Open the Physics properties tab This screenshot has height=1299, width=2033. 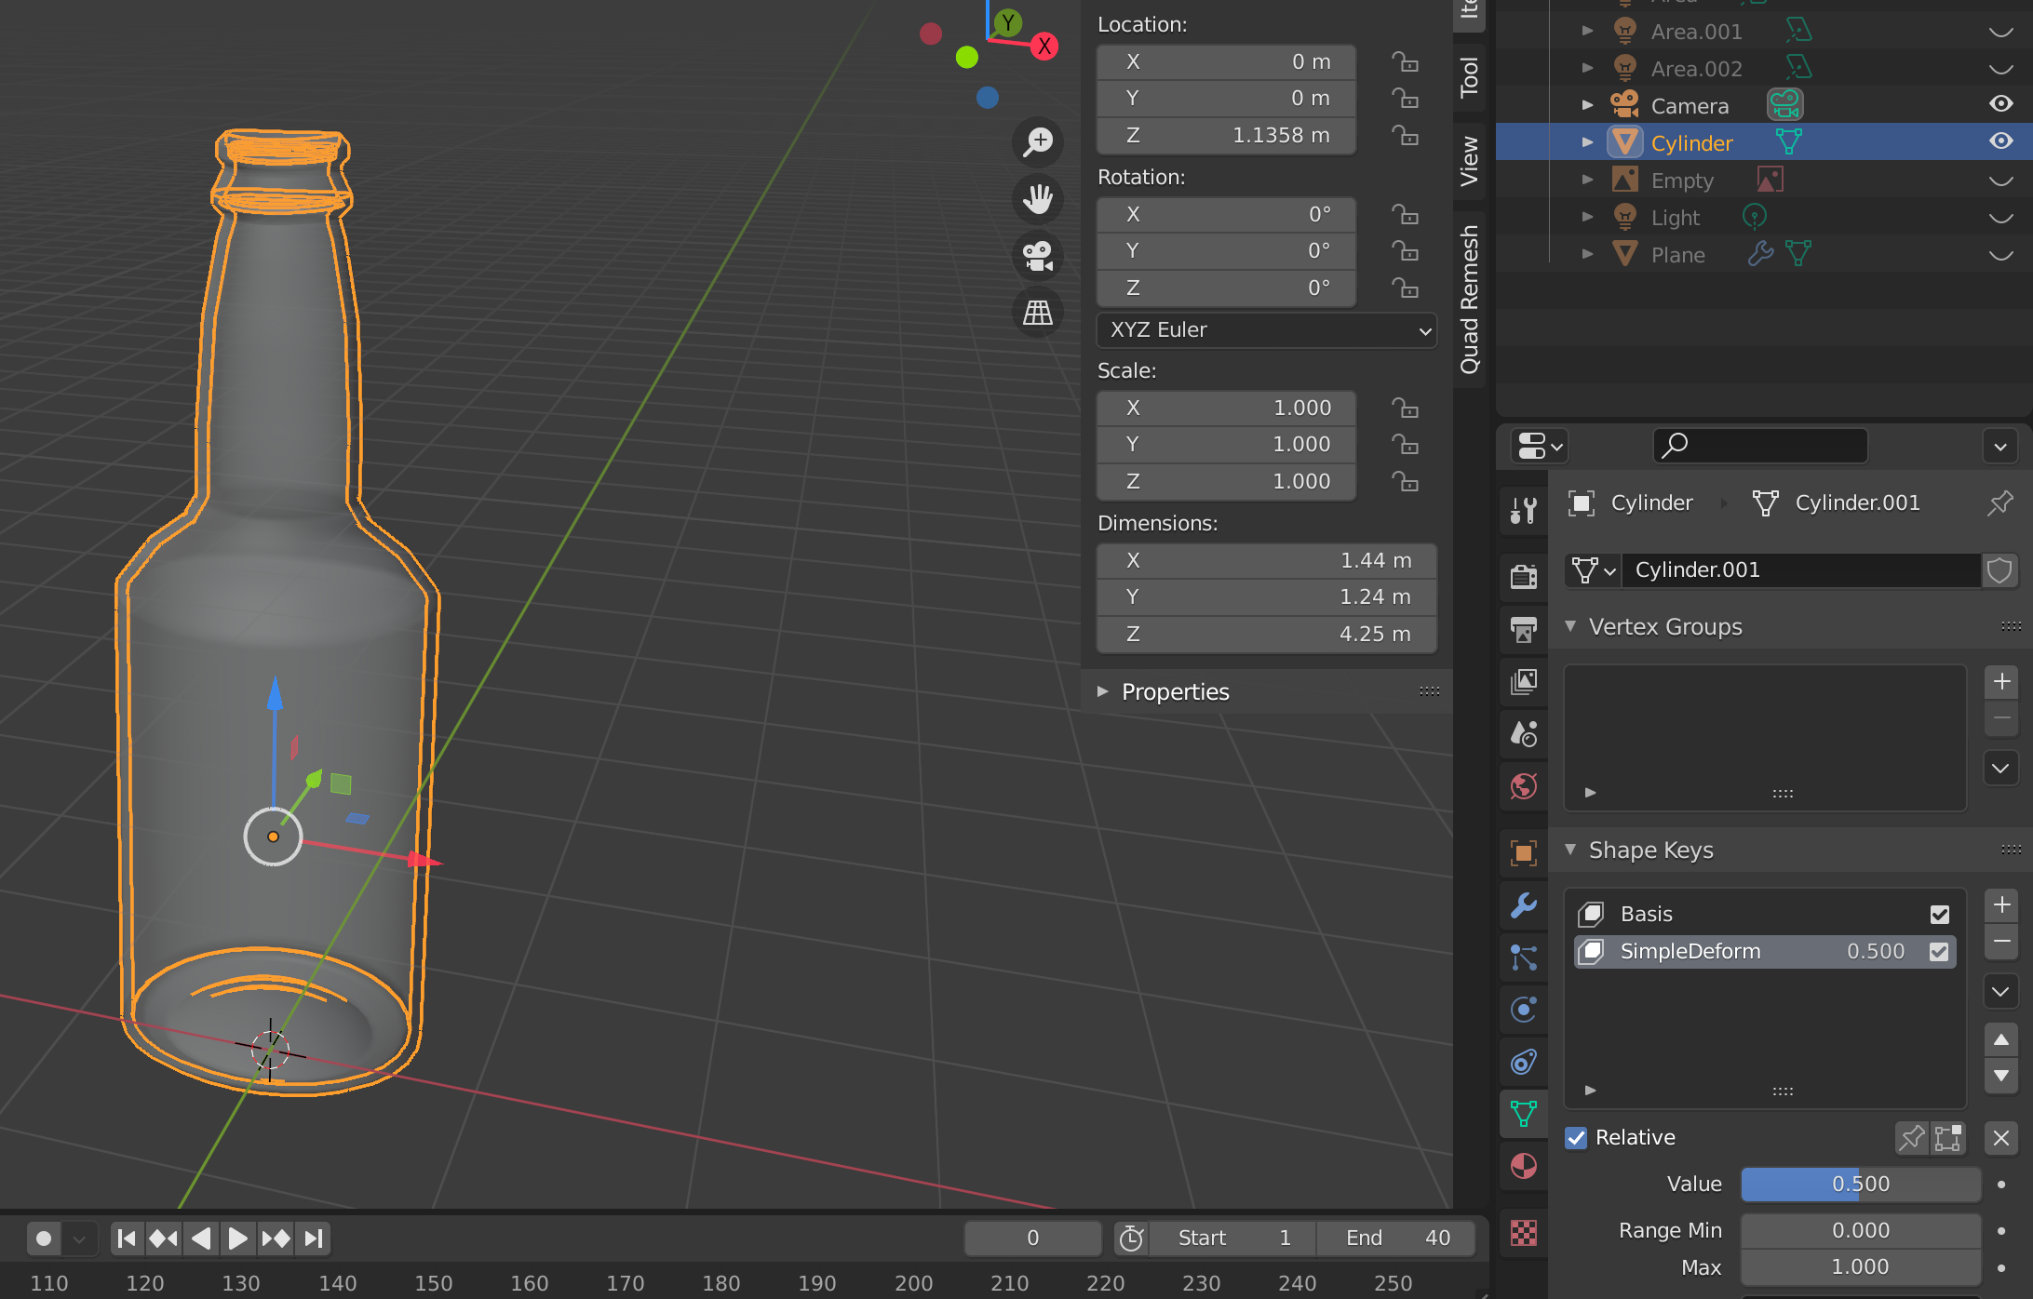1524,1010
